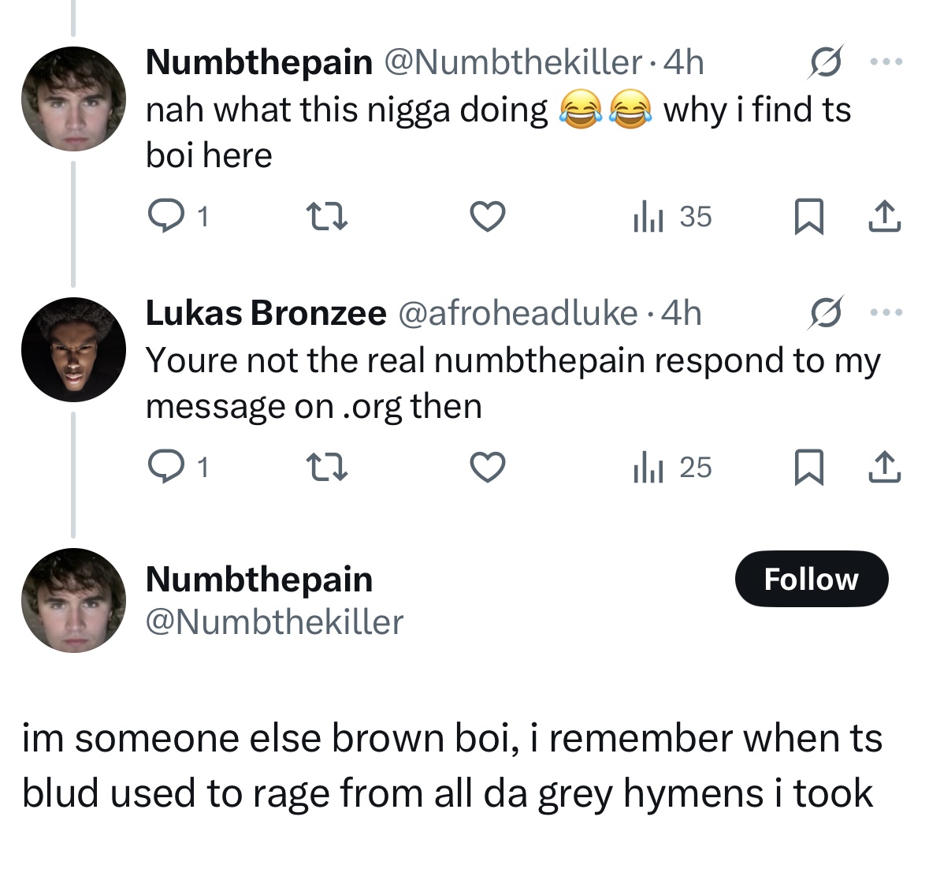
Task: Share Lukas Bronzee's tweet
Action: click(885, 467)
